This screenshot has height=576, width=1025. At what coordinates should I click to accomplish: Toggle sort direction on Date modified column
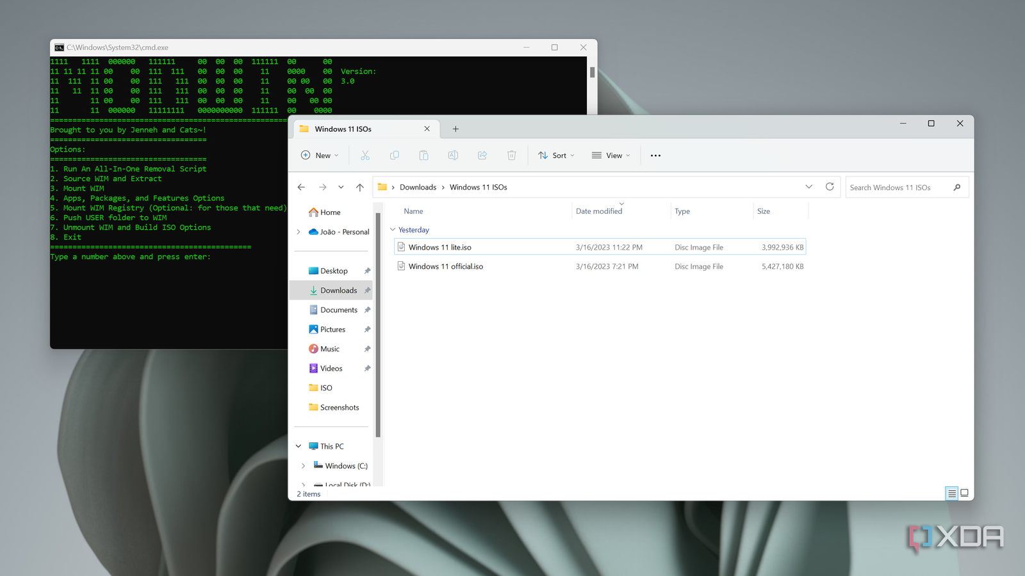(x=599, y=211)
